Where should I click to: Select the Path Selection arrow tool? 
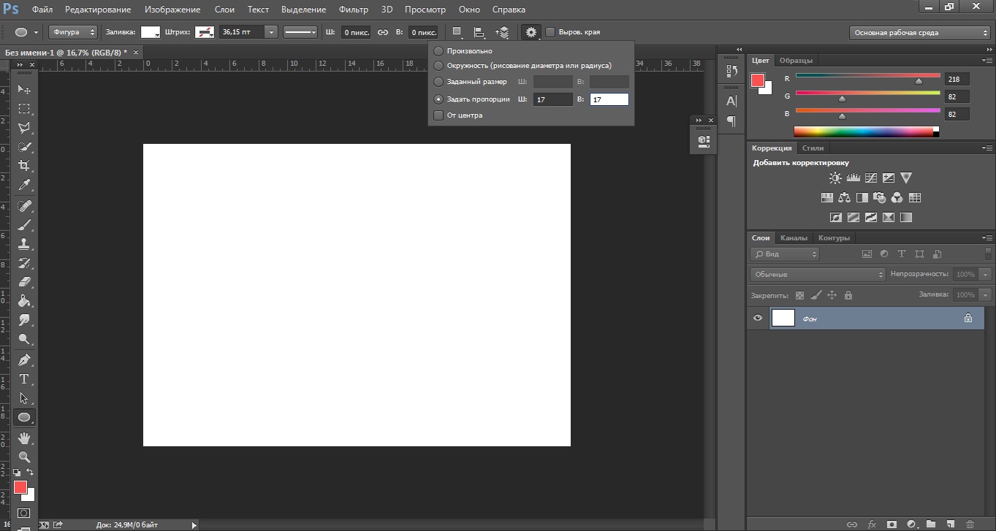click(24, 398)
